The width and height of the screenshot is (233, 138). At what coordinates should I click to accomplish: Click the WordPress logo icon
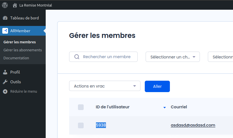point(5,5)
